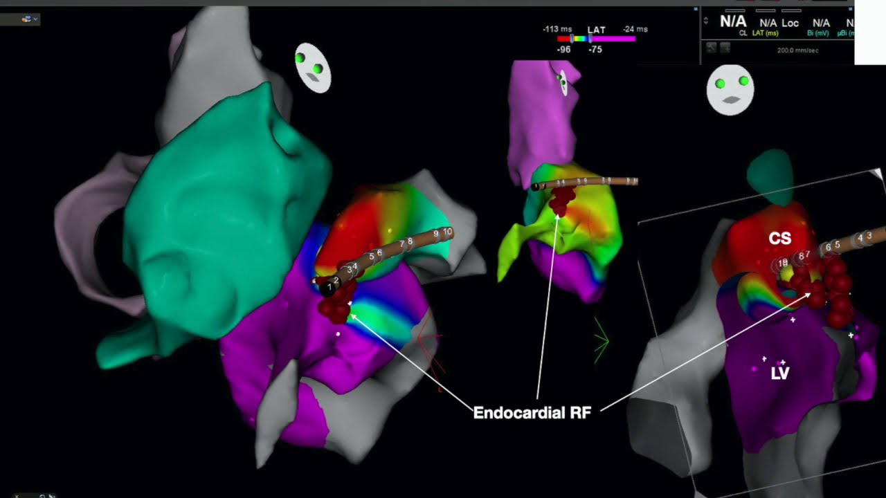Select the upper LAT threshold handle at -75
This screenshot has height=498, width=886.
click(x=590, y=39)
